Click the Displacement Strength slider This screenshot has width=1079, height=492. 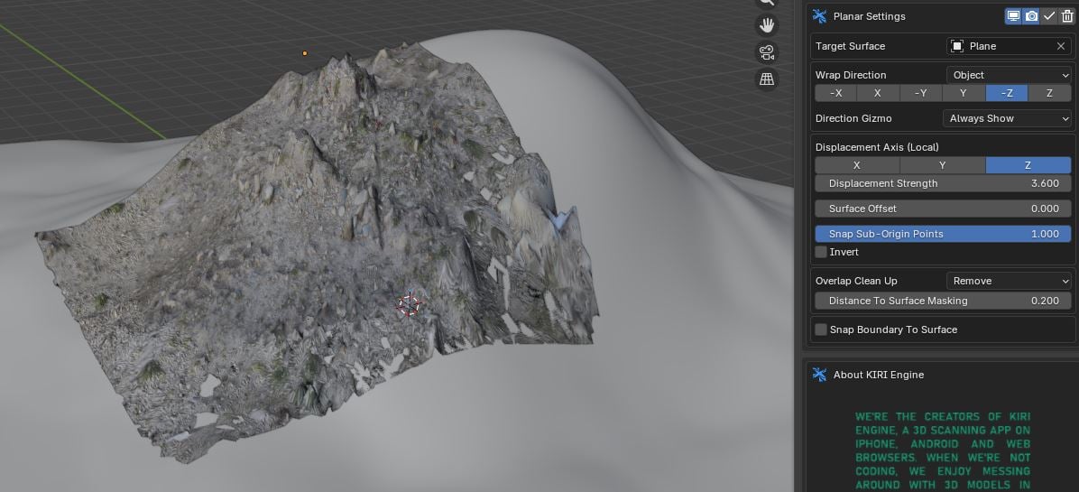tap(945, 183)
